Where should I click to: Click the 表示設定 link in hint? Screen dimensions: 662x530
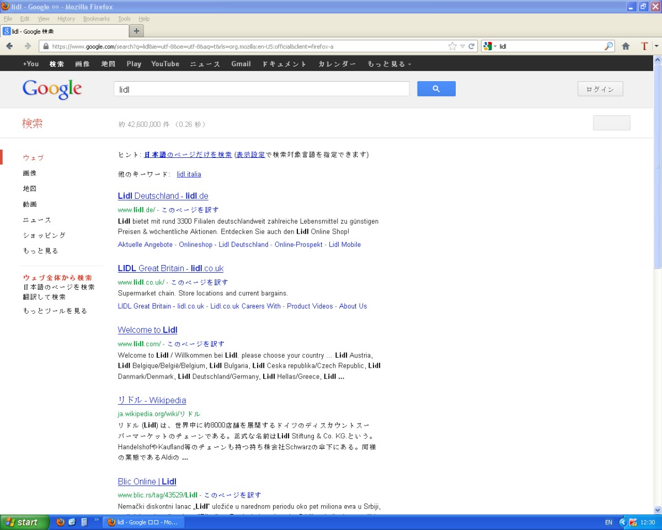point(250,155)
